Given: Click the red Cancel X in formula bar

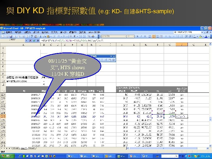Looking at the screenshot, I should [x=30, y=41].
